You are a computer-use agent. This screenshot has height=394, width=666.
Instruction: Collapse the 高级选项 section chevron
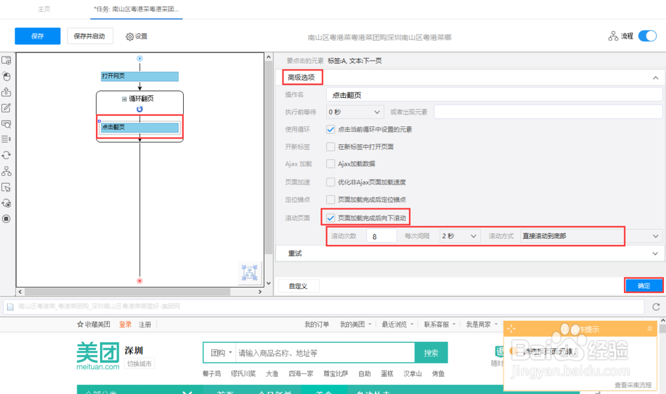(655, 78)
